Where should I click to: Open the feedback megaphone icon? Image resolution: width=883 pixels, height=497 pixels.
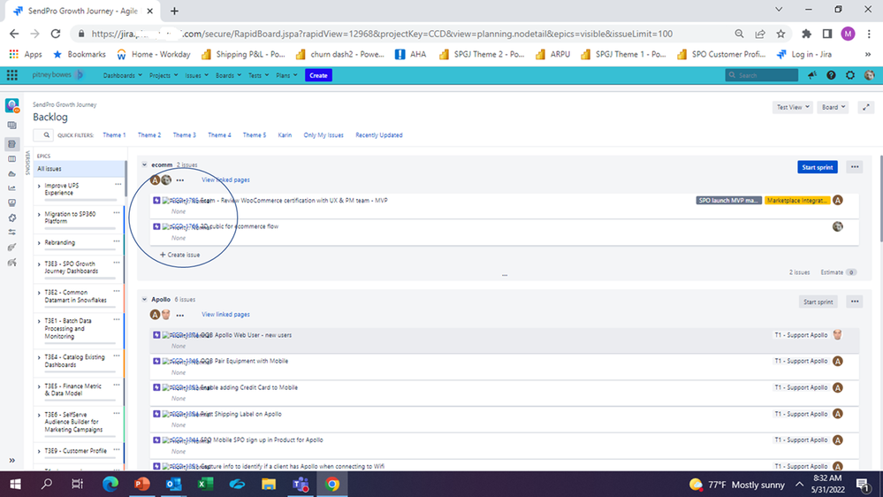(812, 75)
